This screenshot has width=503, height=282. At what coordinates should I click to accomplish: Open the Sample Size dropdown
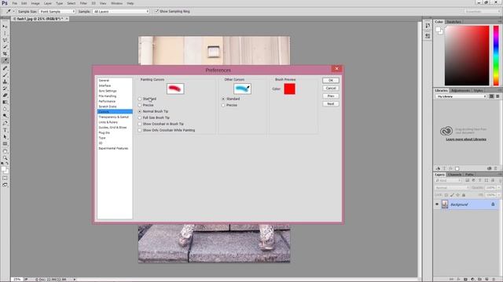pos(57,11)
